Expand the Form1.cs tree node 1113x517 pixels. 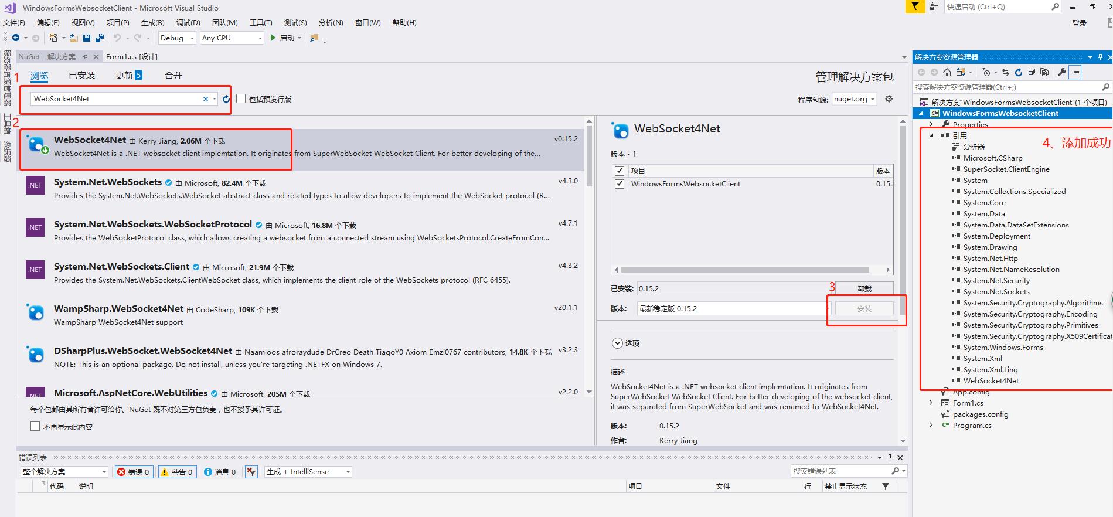931,403
